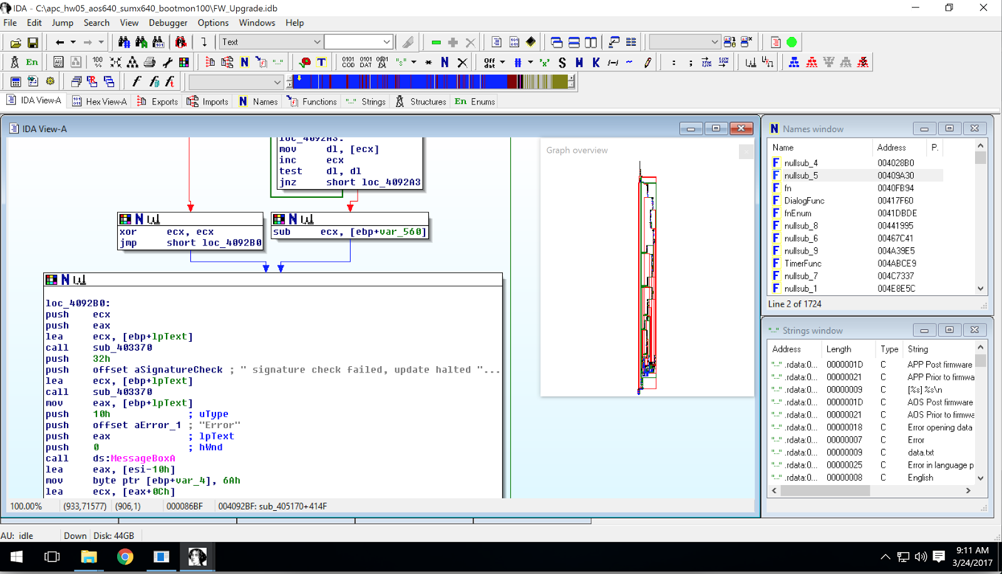The height and width of the screenshot is (574, 1002).
Task: Click the Address column header in Names window
Action: (x=891, y=148)
